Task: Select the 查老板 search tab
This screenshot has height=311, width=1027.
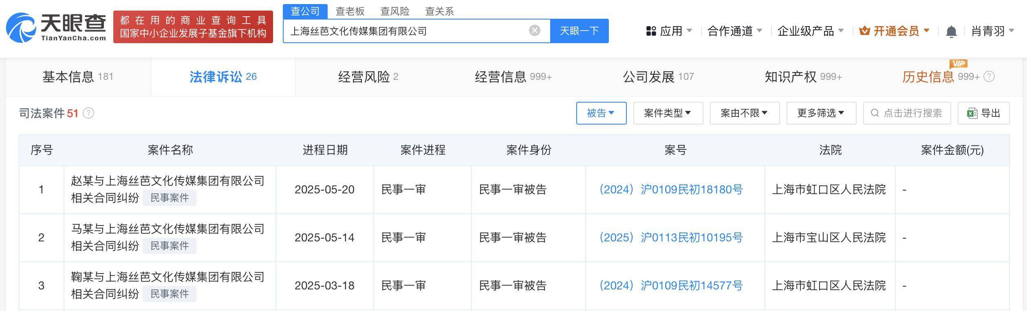Action: (350, 11)
